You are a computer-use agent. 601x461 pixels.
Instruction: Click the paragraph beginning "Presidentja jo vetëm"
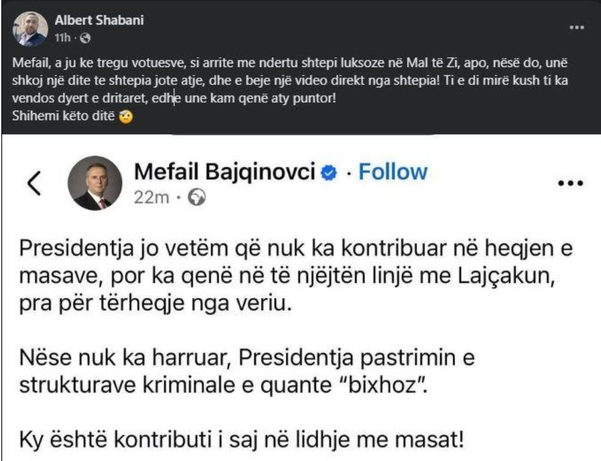(288, 278)
